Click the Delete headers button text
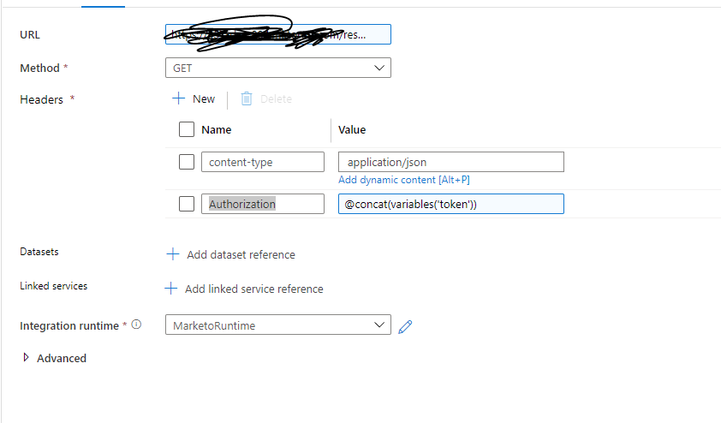 coord(276,98)
